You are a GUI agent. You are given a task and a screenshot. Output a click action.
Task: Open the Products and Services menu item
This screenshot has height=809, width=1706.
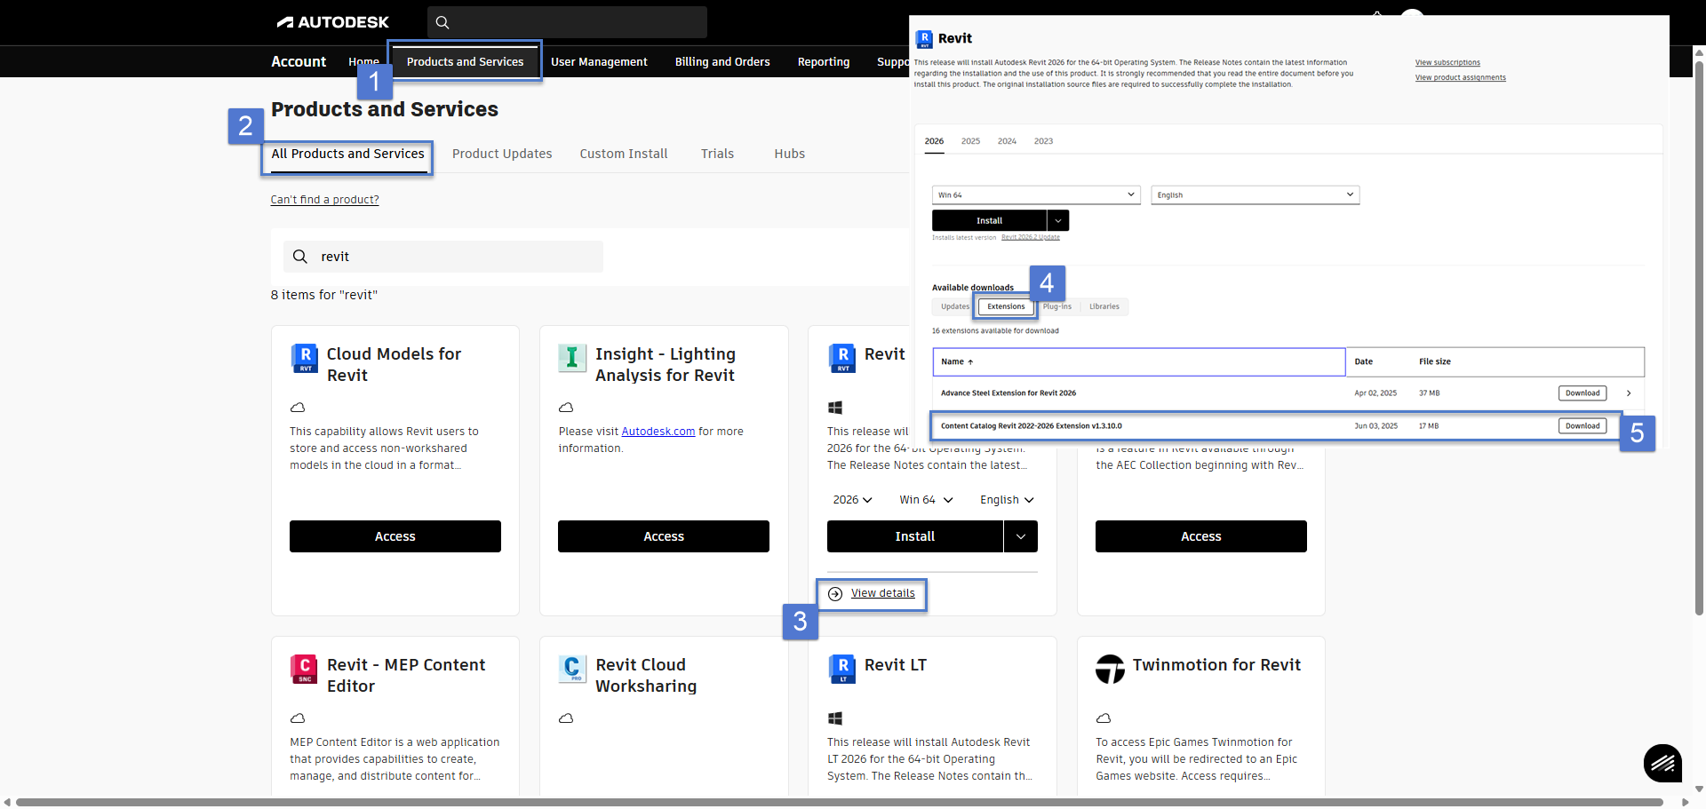[x=465, y=61]
